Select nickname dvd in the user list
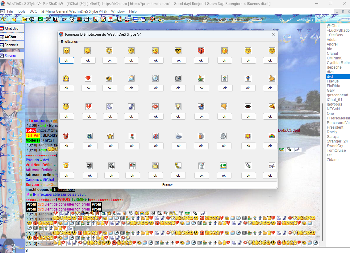350x253 pixels. [x=338, y=77]
